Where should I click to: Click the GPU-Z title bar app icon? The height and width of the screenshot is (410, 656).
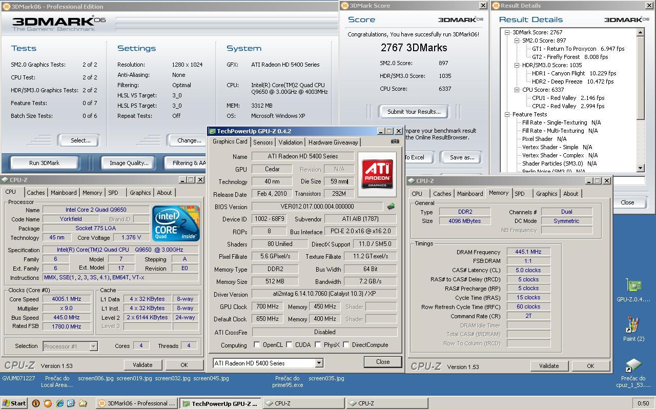pyautogui.click(x=212, y=131)
